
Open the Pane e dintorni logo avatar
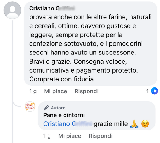pos(30,106)
